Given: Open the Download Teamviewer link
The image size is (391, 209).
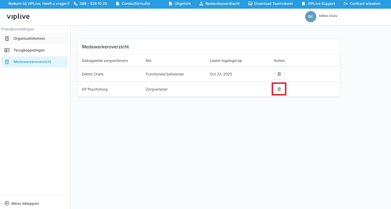Looking at the screenshot, I should click(x=271, y=4).
